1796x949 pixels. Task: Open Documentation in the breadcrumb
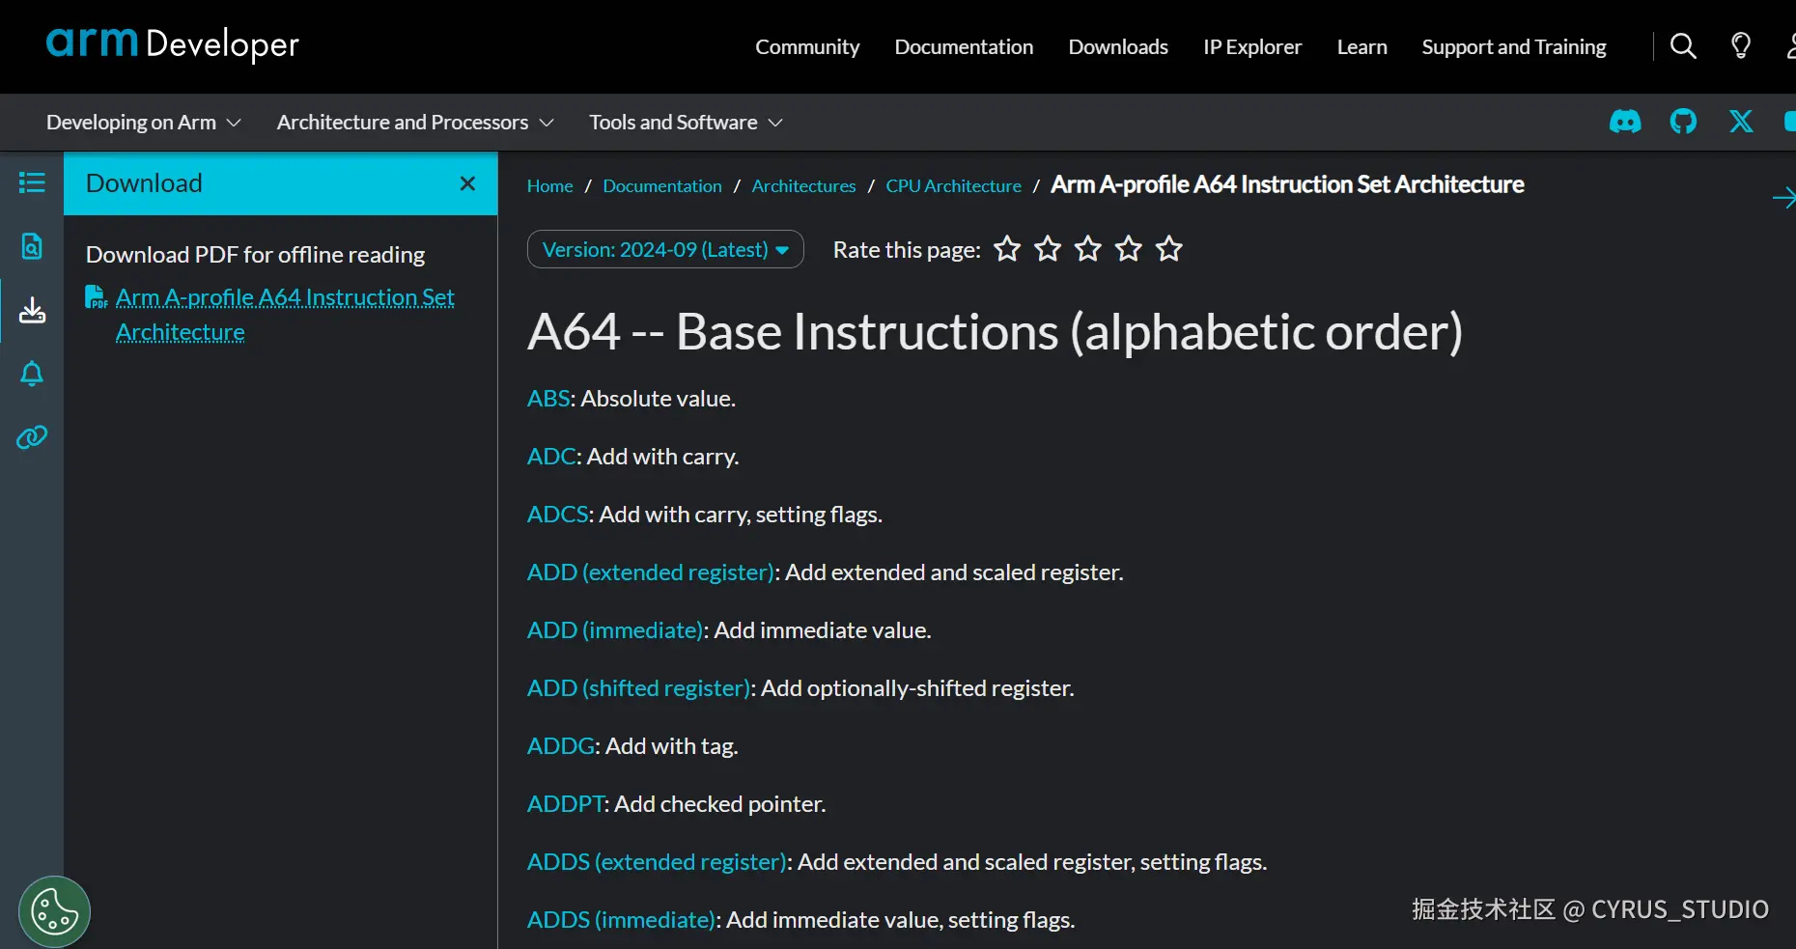662,185
